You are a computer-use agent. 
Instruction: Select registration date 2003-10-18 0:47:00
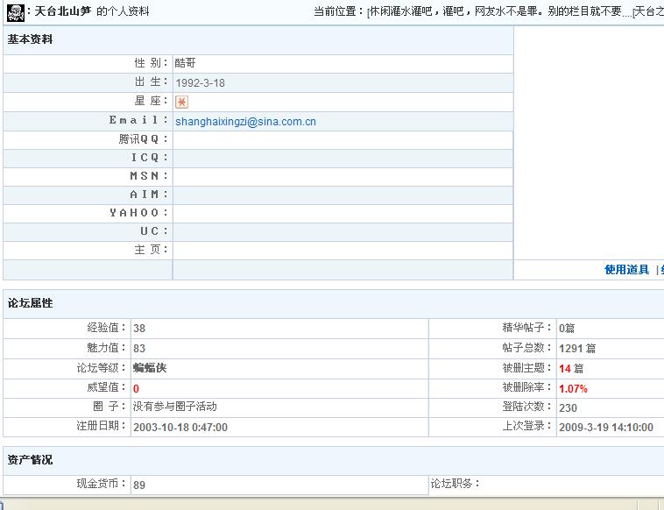[180, 427]
